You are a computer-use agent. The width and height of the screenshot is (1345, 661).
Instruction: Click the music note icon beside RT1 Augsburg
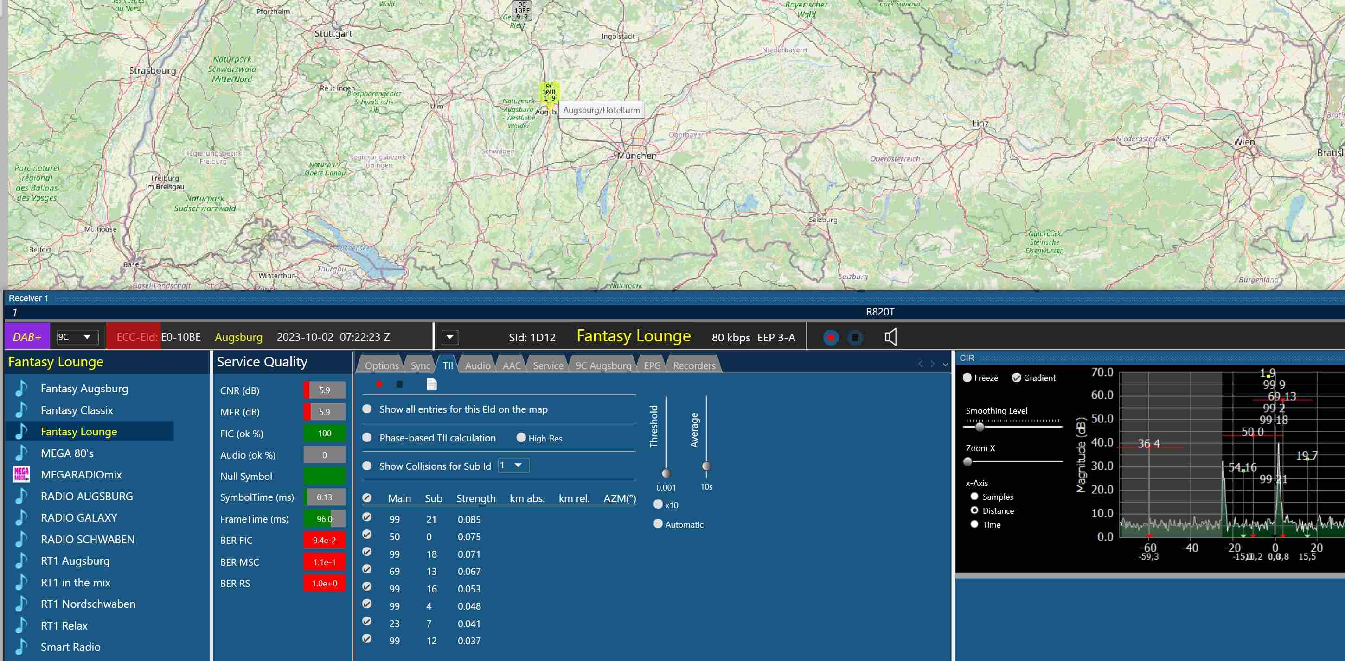click(x=21, y=561)
